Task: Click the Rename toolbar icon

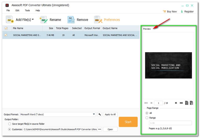Action: click(x=44, y=20)
